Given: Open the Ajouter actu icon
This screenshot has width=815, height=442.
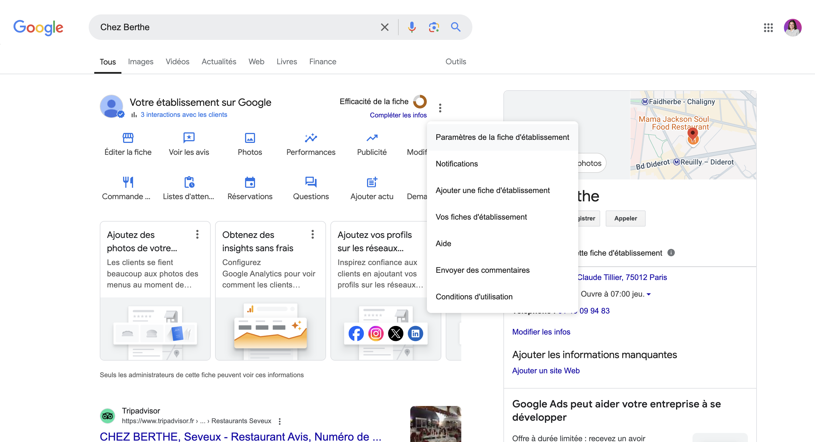Looking at the screenshot, I should coord(372,182).
